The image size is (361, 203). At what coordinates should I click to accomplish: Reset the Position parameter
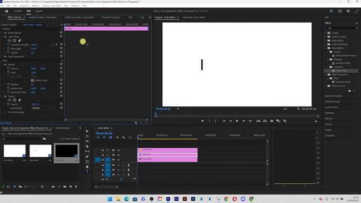pyautogui.click(x=61, y=68)
